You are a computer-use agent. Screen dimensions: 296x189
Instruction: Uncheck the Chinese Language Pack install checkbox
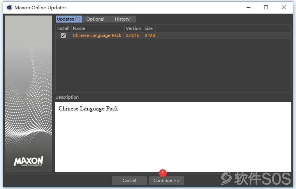63,35
